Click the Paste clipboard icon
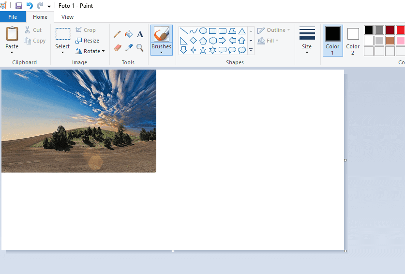Viewport: 405px width, 274px height. tap(12, 34)
